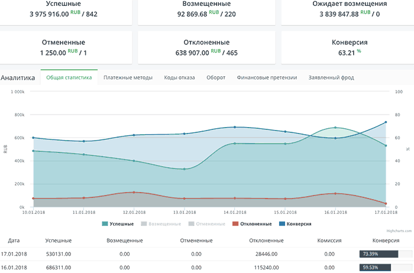
Task: Click the Конверсия table column header
Action: coord(386,240)
